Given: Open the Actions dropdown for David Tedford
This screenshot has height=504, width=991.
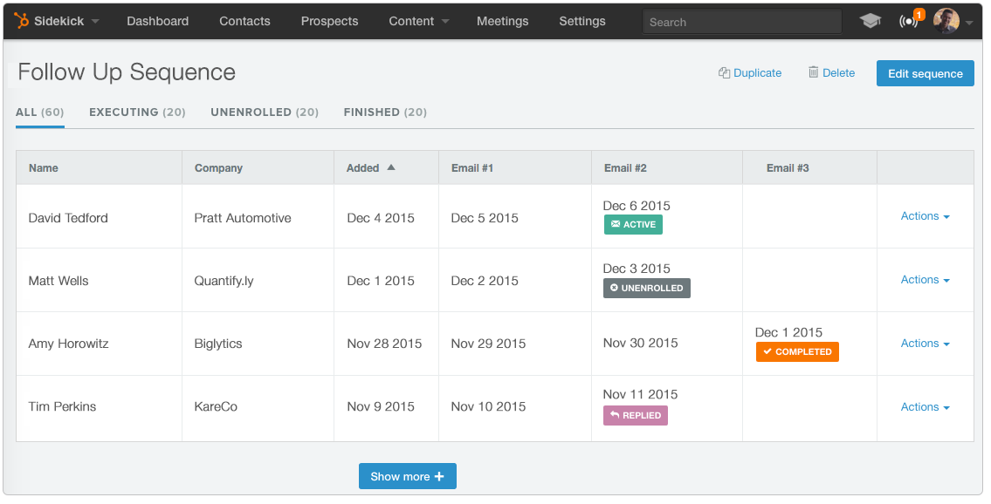Looking at the screenshot, I should (924, 215).
